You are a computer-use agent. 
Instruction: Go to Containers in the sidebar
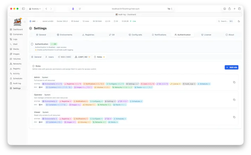pyautogui.click(x=16, y=35)
